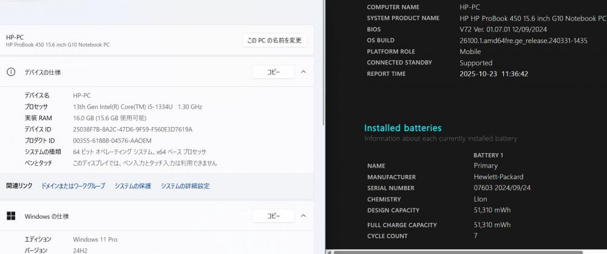
Task: Open the システムの保護 link
Action: [132, 186]
